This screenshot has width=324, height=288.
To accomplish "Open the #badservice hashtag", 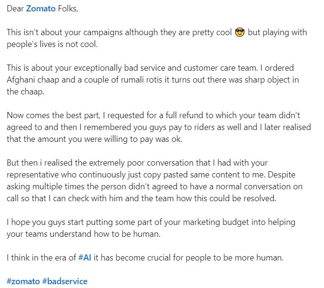I will click(x=65, y=281).
